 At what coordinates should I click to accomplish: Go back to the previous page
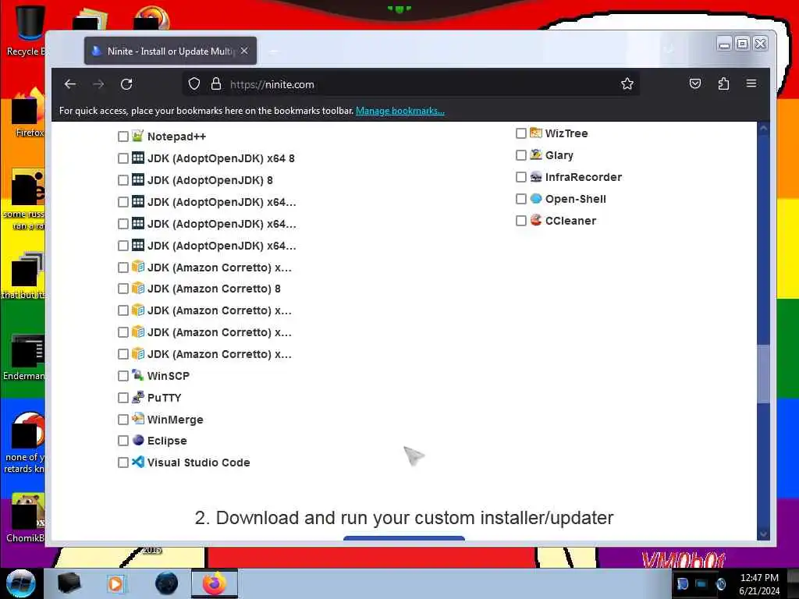70,84
